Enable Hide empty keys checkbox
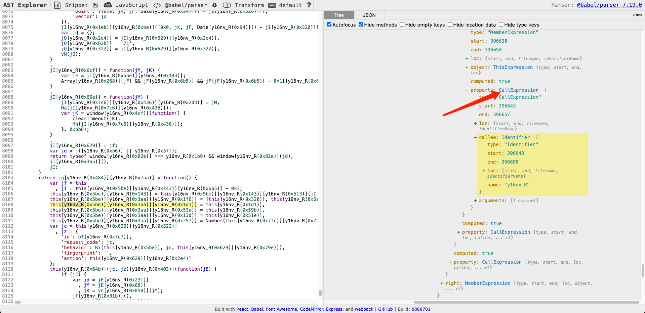The image size is (645, 313). (402, 25)
